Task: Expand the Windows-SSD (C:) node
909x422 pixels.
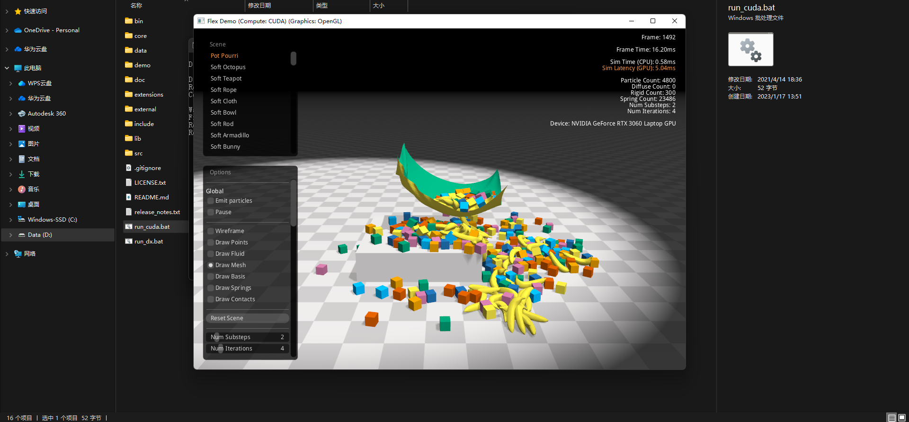Action: tap(10, 220)
